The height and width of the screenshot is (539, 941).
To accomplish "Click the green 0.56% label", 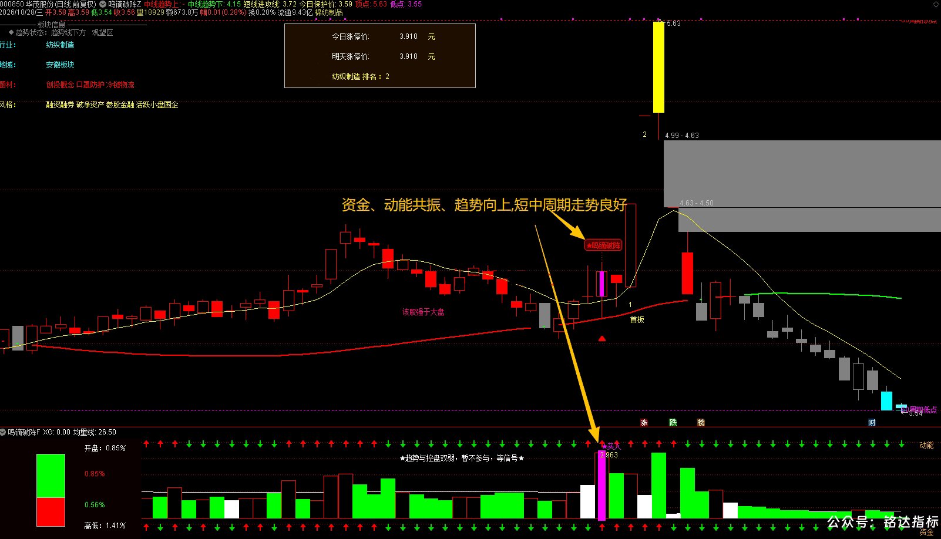I will click(x=95, y=504).
